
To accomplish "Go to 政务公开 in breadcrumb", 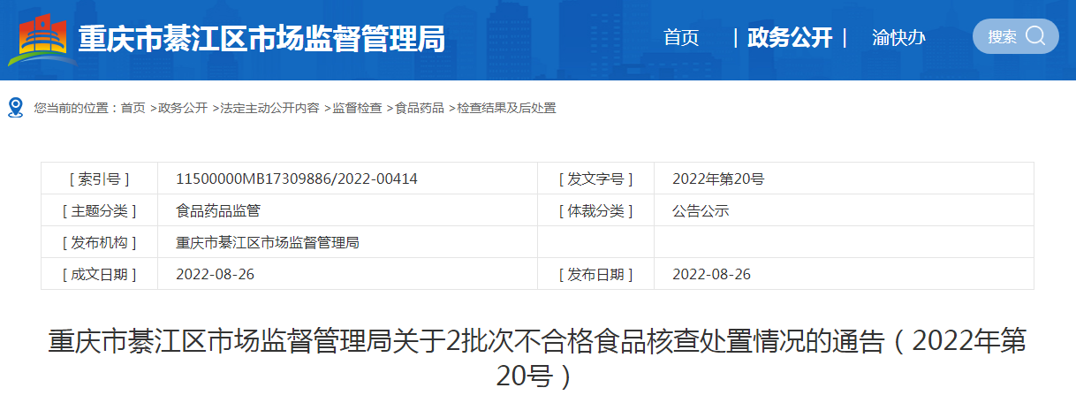I will [183, 108].
